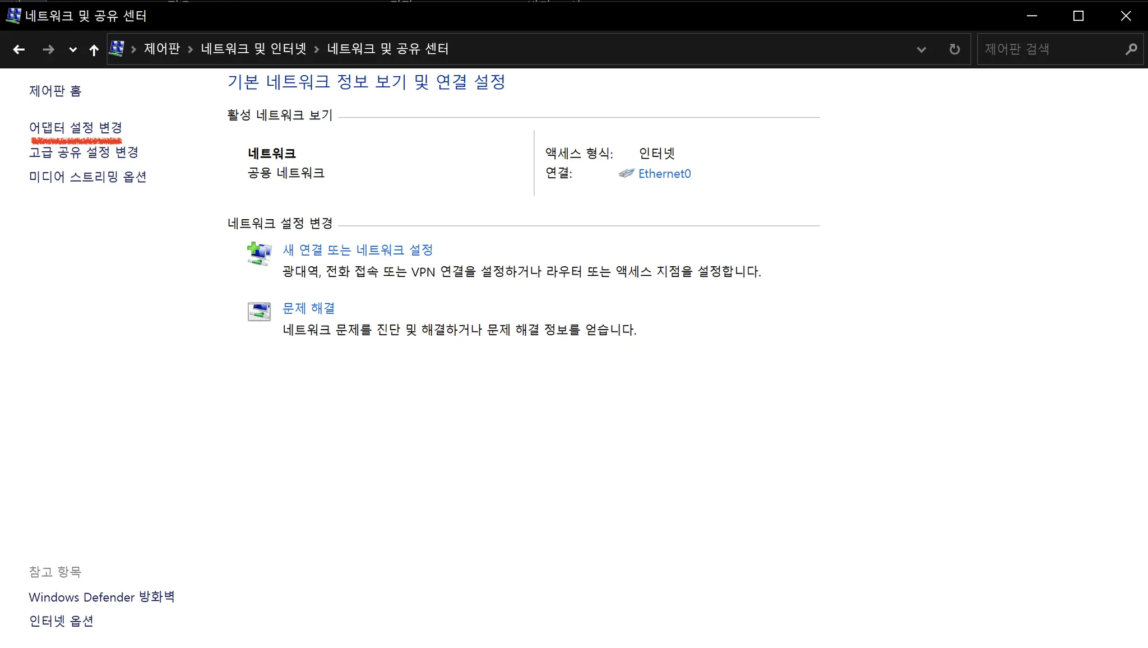Image resolution: width=1148 pixels, height=648 pixels.
Task: Open recent locations dropdown arrow
Action: (73, 49)
